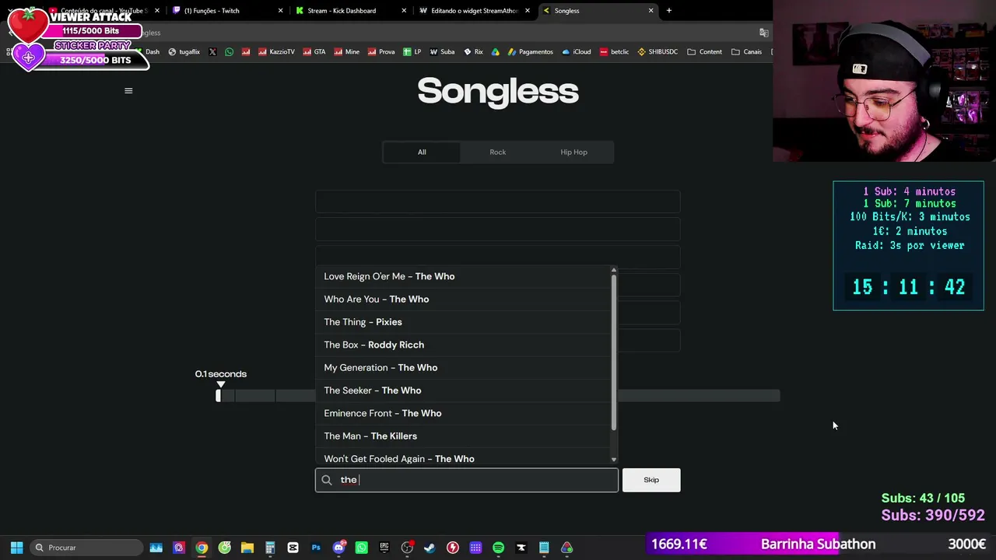Open the Google Drive bookmark icon
996x560 pixels.
[x=495, y=52]
